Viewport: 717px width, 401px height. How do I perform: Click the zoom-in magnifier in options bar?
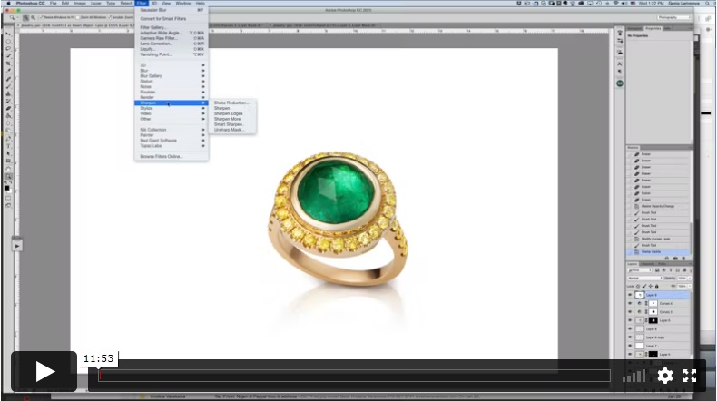click(x=26, y=17)
